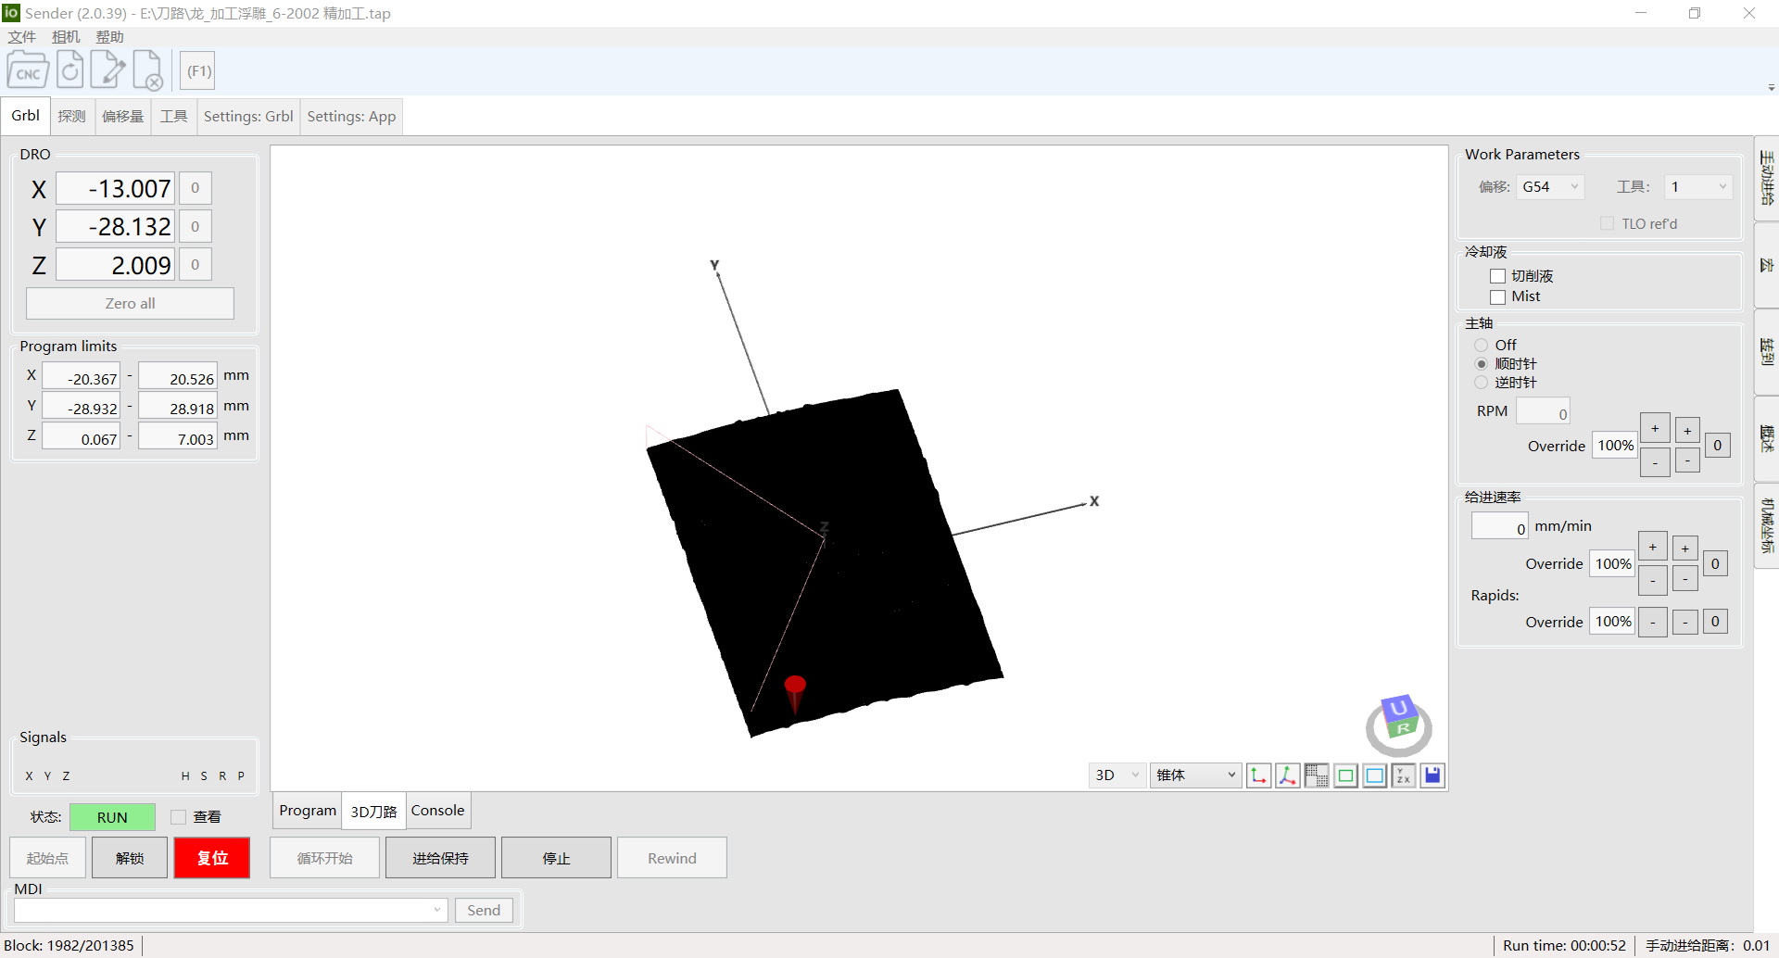Open the Settings: App tab

pos(351,117)
